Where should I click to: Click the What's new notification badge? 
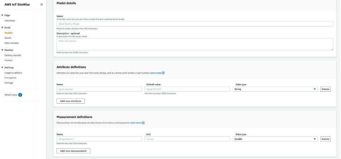coord(20,95)
